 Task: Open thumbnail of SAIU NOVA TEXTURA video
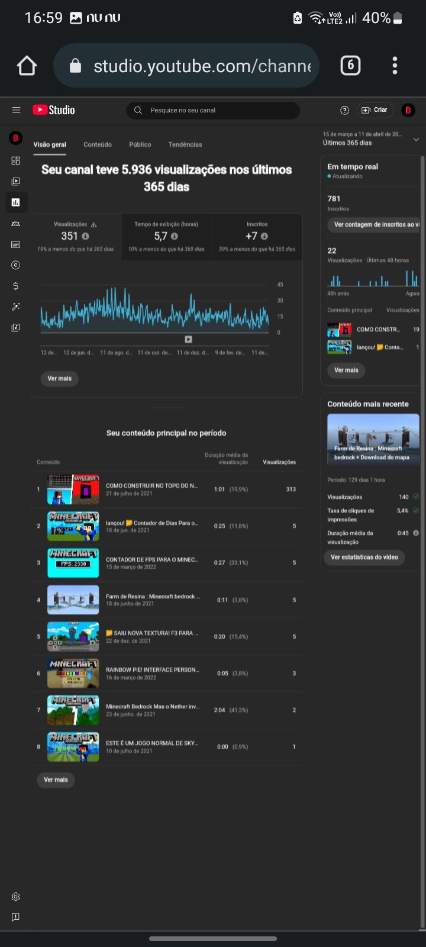(x=73, y=636)
